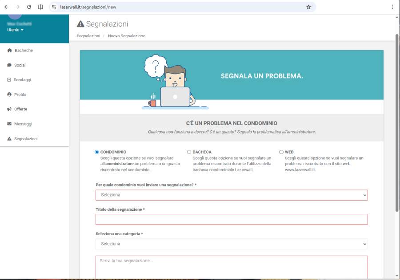Open the condominio selection dropdown
The image size is (400, 280).
(231, 195)
